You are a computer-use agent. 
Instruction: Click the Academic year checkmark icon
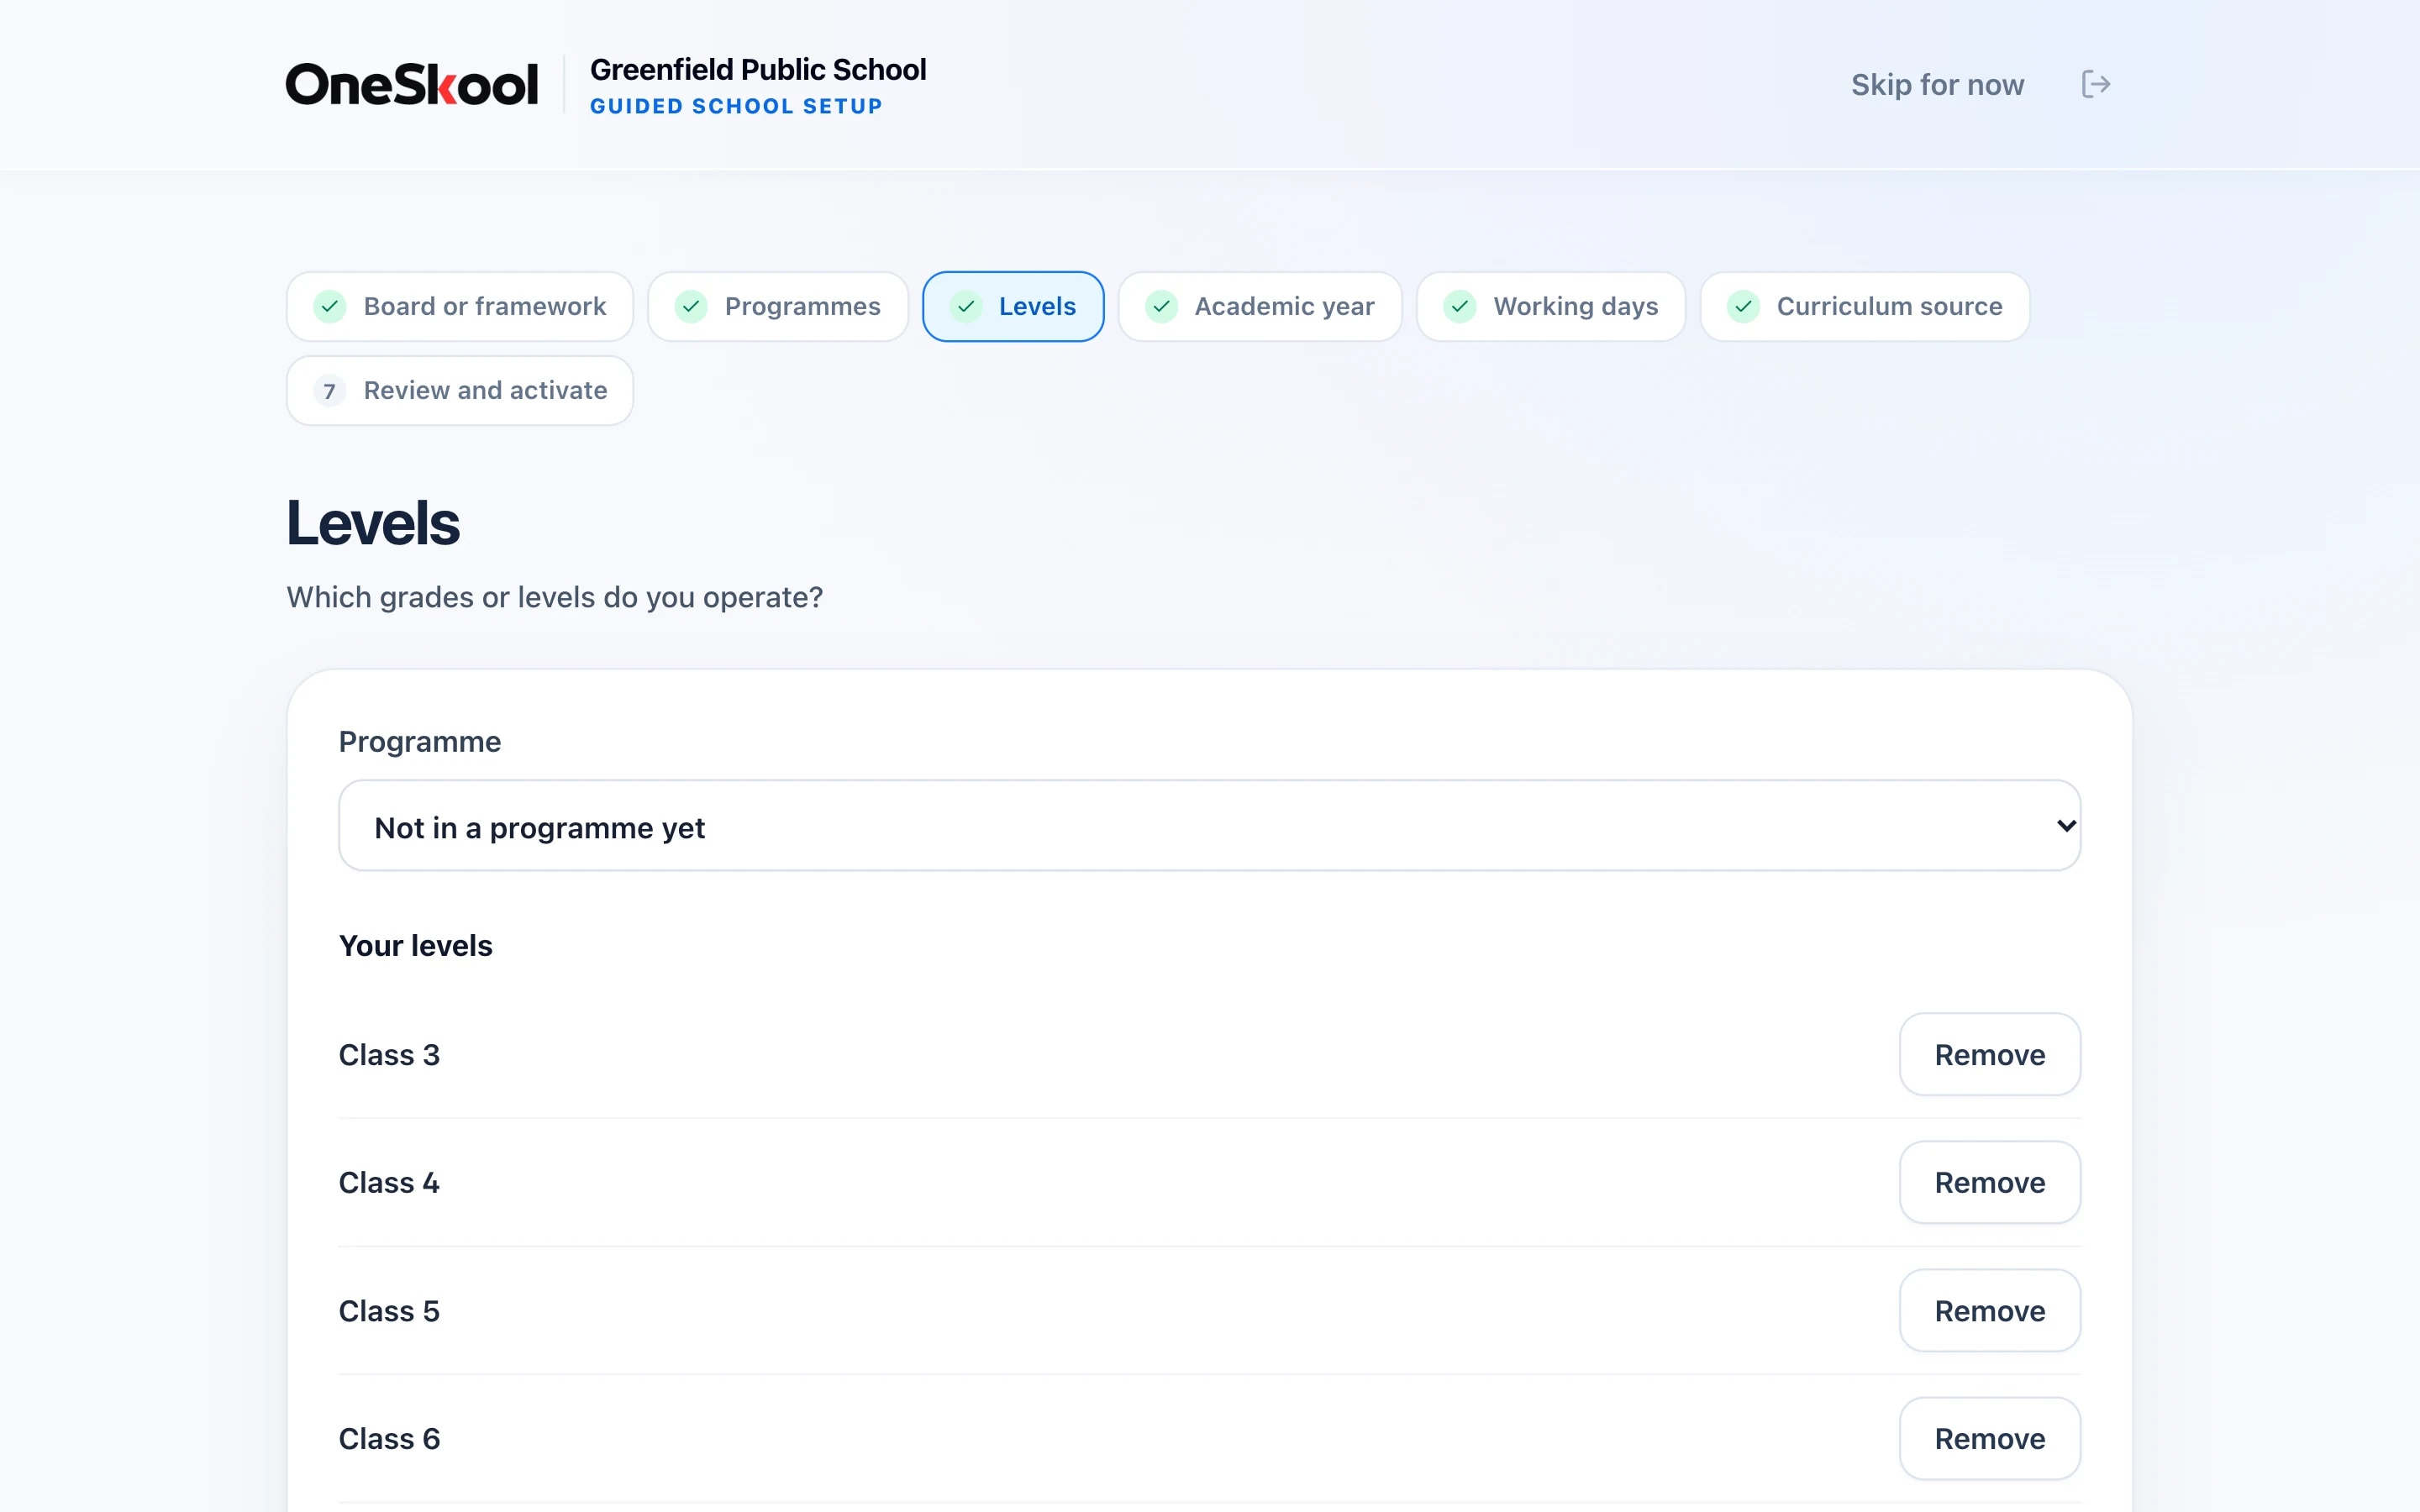1161,306
